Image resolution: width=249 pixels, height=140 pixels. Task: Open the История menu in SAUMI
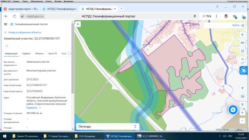point(58,1)
